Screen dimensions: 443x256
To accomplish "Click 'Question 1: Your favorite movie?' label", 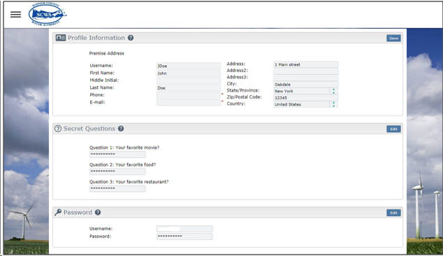I will 124,148.
